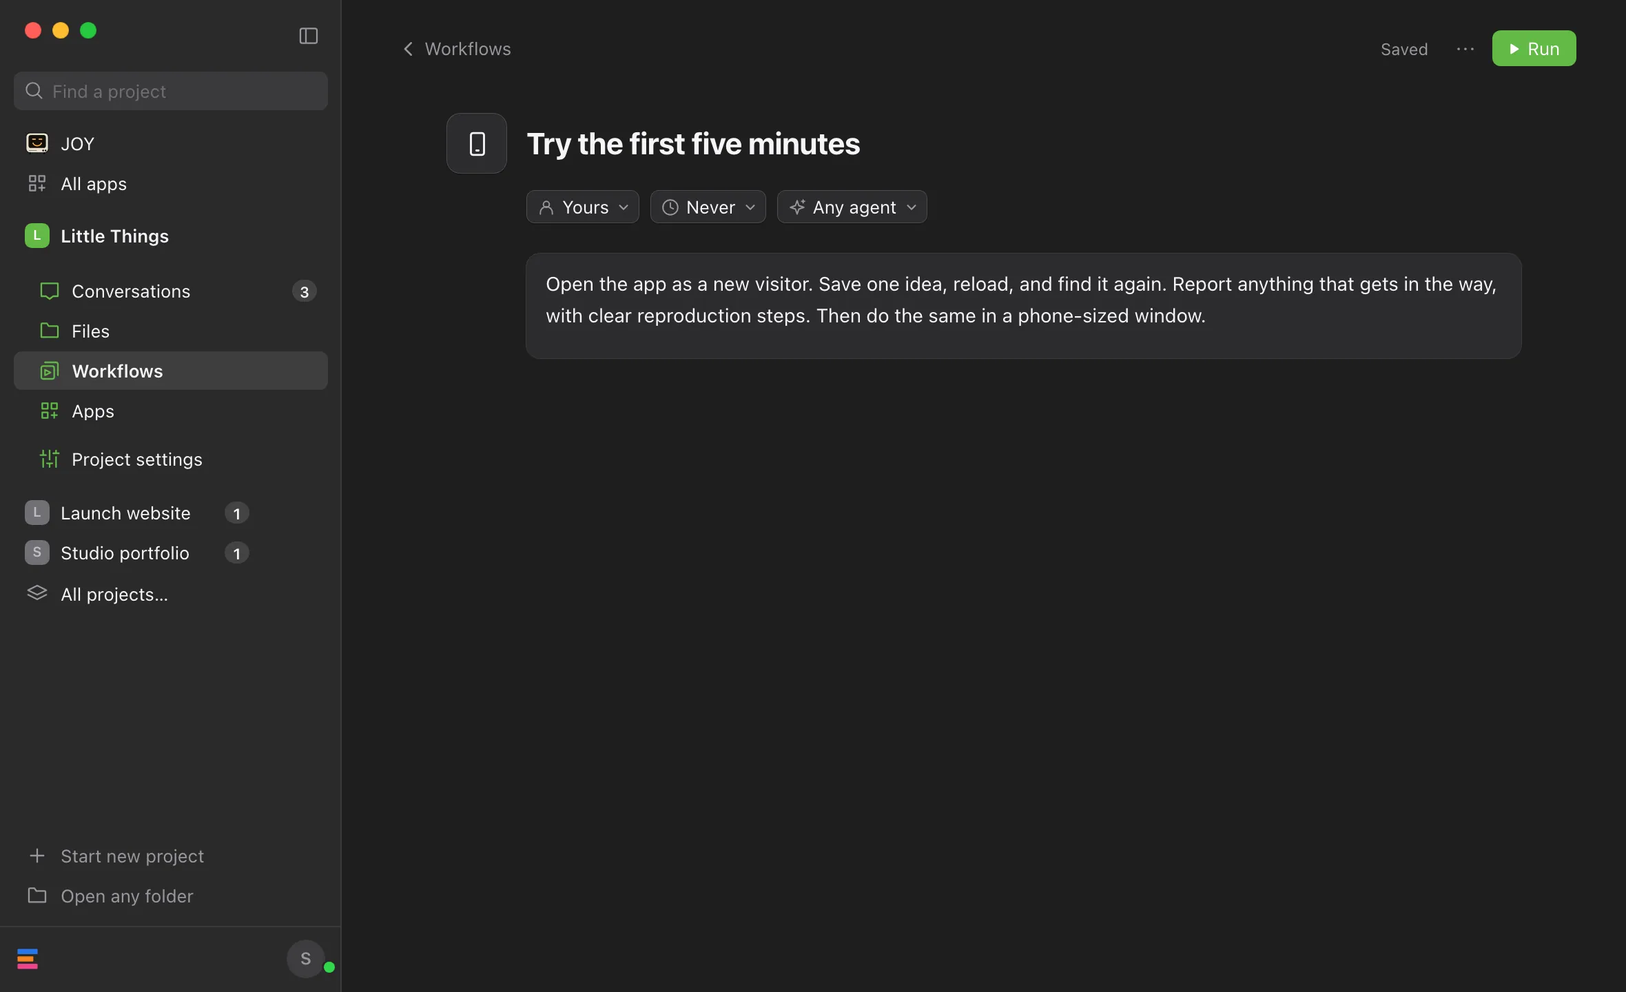This screenshot has height=992, width=1626.
Task: Open Conversations section
Action: tap(171, 291)
